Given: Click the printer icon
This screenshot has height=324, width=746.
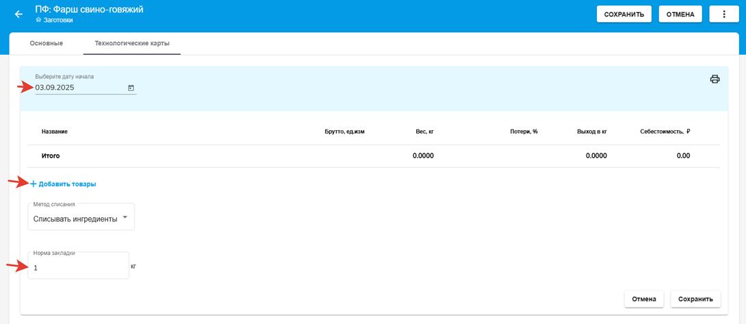Looking at the screenshot, I should [x=715, y=79].
